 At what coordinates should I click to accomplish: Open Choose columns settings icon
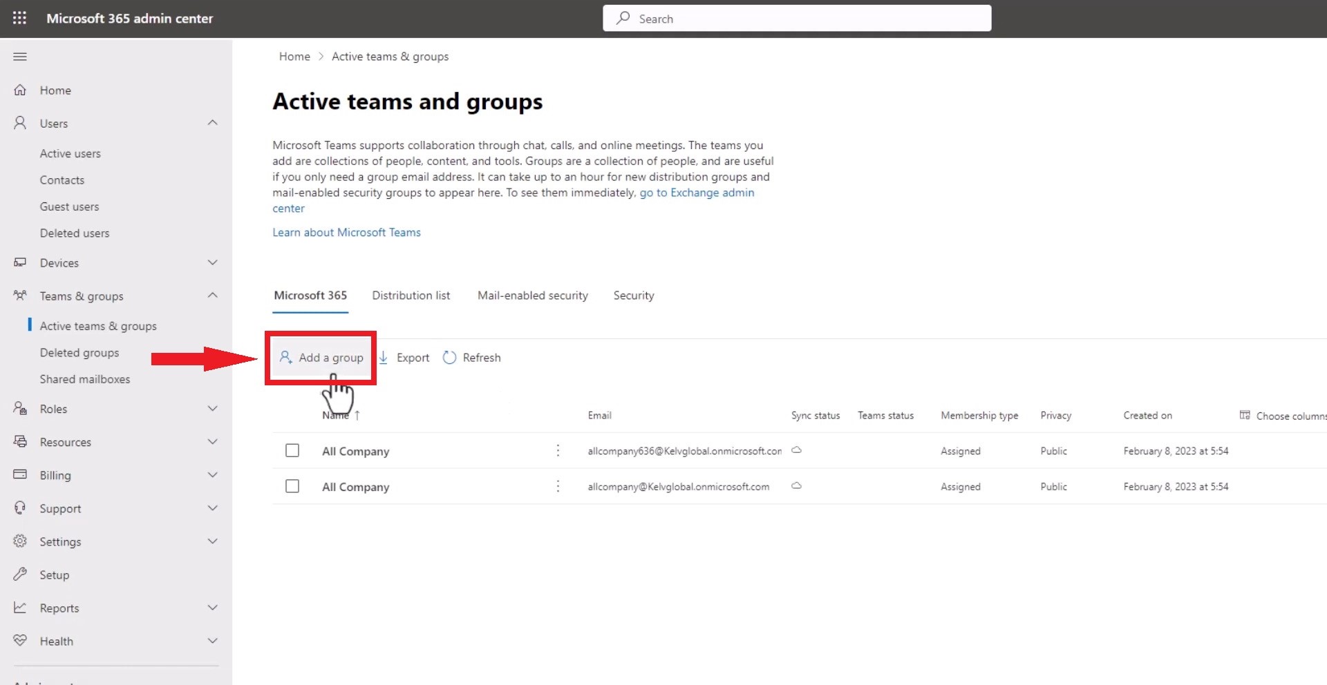pyautogui.click(x=1244, y=415)
